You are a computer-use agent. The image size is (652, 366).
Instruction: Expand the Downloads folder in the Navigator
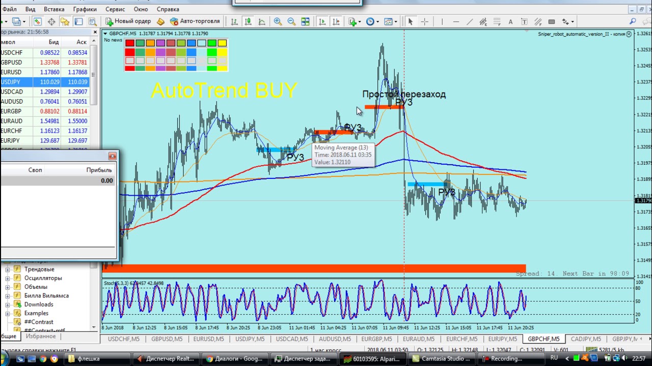(8, 304)
